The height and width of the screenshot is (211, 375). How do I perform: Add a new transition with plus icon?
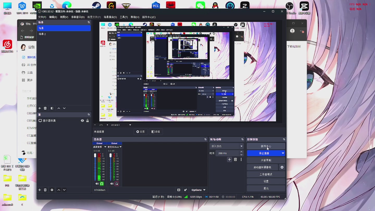pos(229,159)
